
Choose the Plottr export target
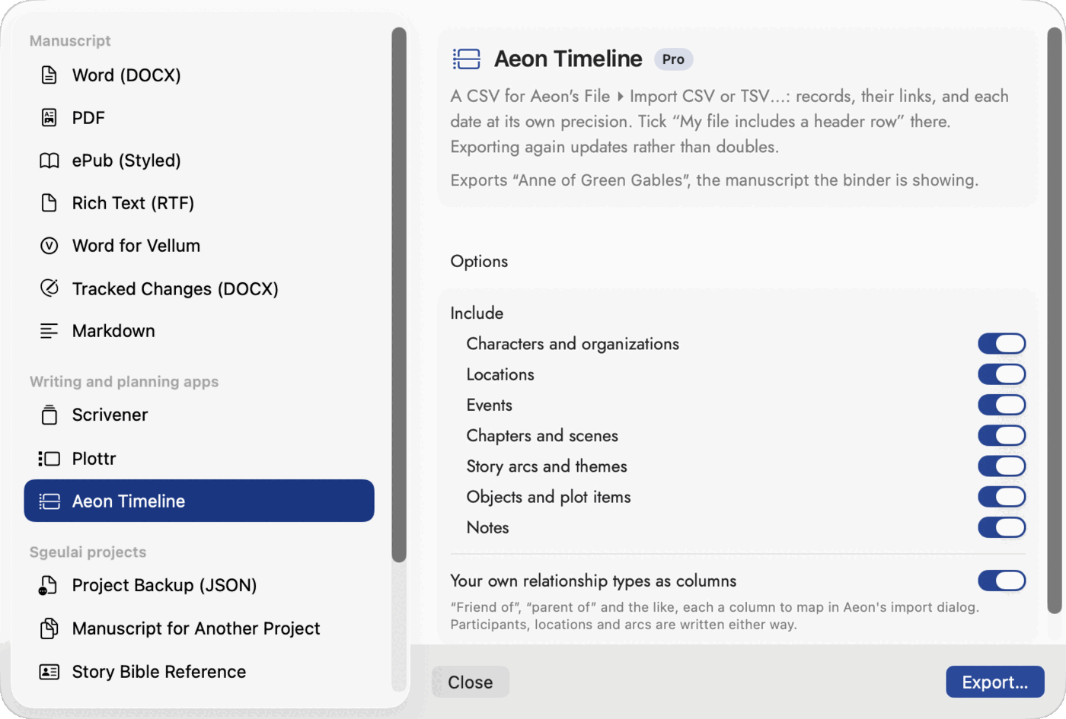click(x=199, y=458)
